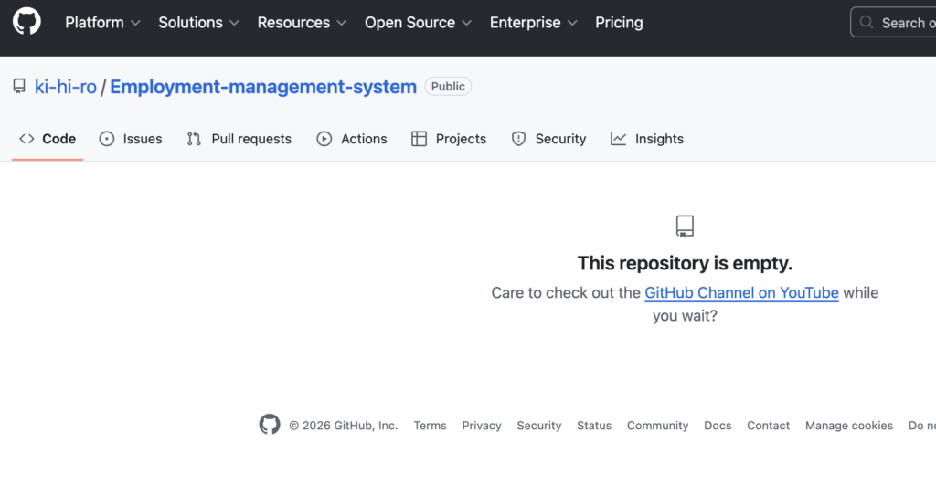Open the Manage cookies footer link
The height and width of the screenshot is (485, 936).
(x=848, y=426)
